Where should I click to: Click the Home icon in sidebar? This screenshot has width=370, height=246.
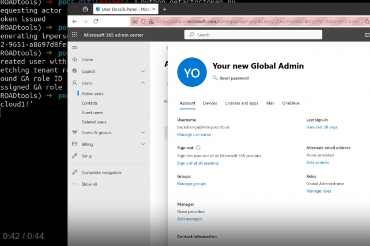tap(75, 59)
